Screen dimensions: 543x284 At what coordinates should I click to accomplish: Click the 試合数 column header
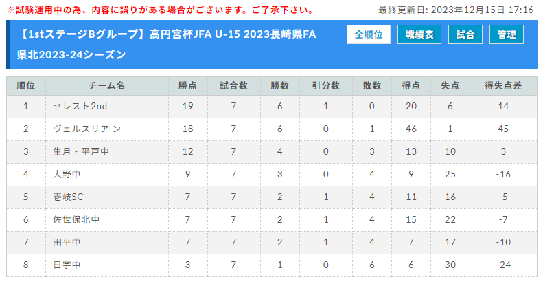pyautogui.click(x=234, y=86)
